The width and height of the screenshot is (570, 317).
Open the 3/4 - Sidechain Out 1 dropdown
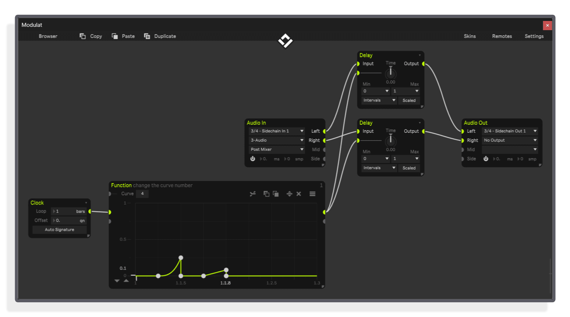click(510, 131)
